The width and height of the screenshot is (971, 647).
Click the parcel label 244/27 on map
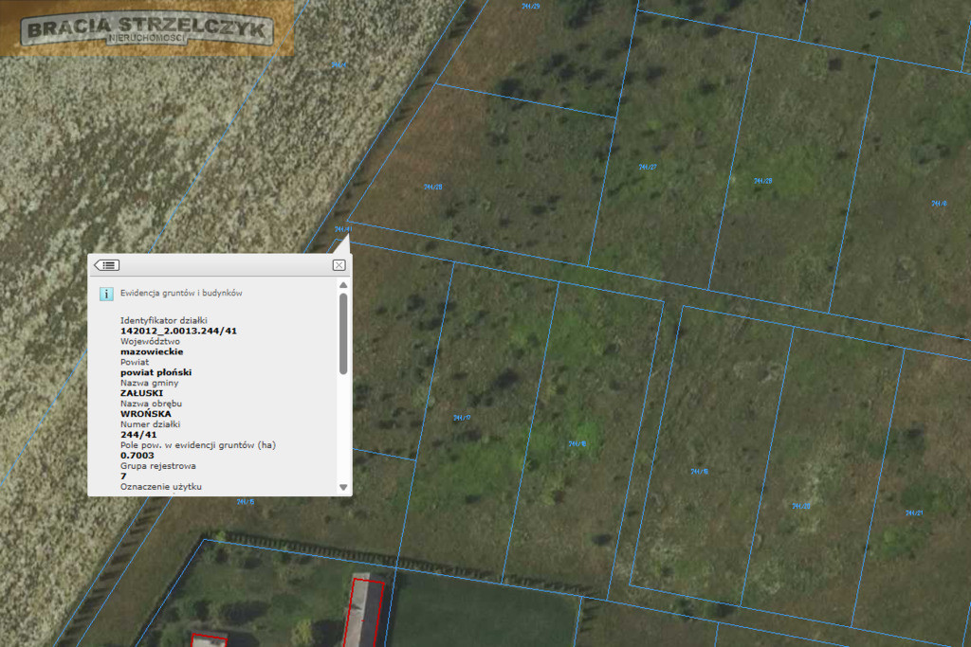pos(648,167)
